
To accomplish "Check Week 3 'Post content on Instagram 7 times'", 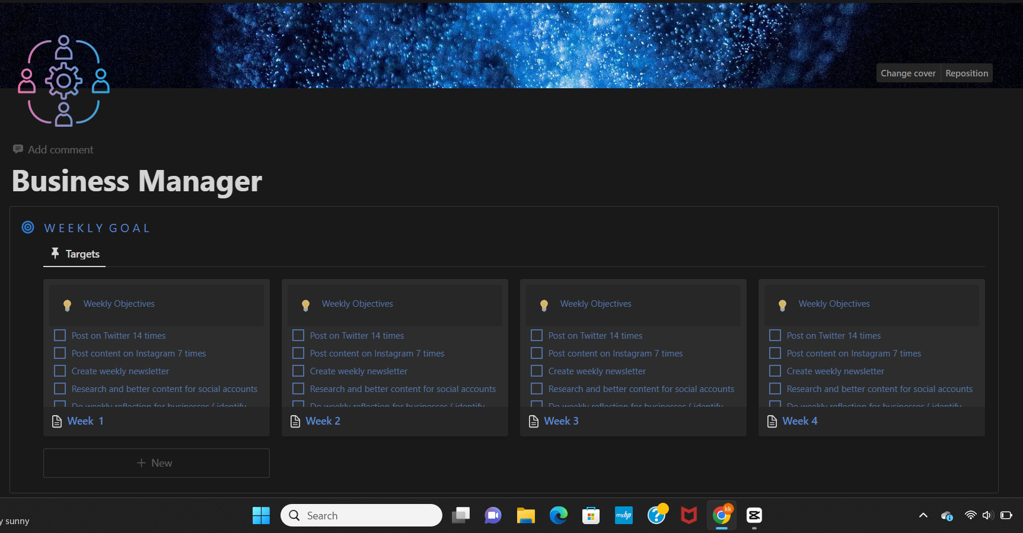I will (x=537, y=354).
